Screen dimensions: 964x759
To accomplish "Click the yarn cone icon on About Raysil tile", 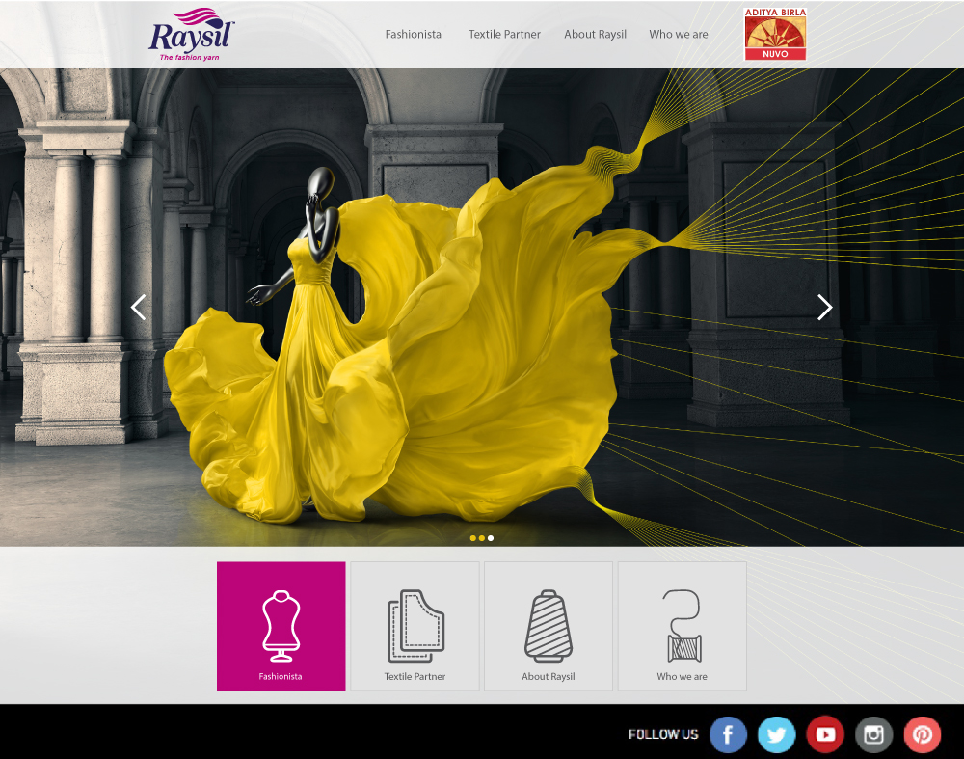I will 549,626.
